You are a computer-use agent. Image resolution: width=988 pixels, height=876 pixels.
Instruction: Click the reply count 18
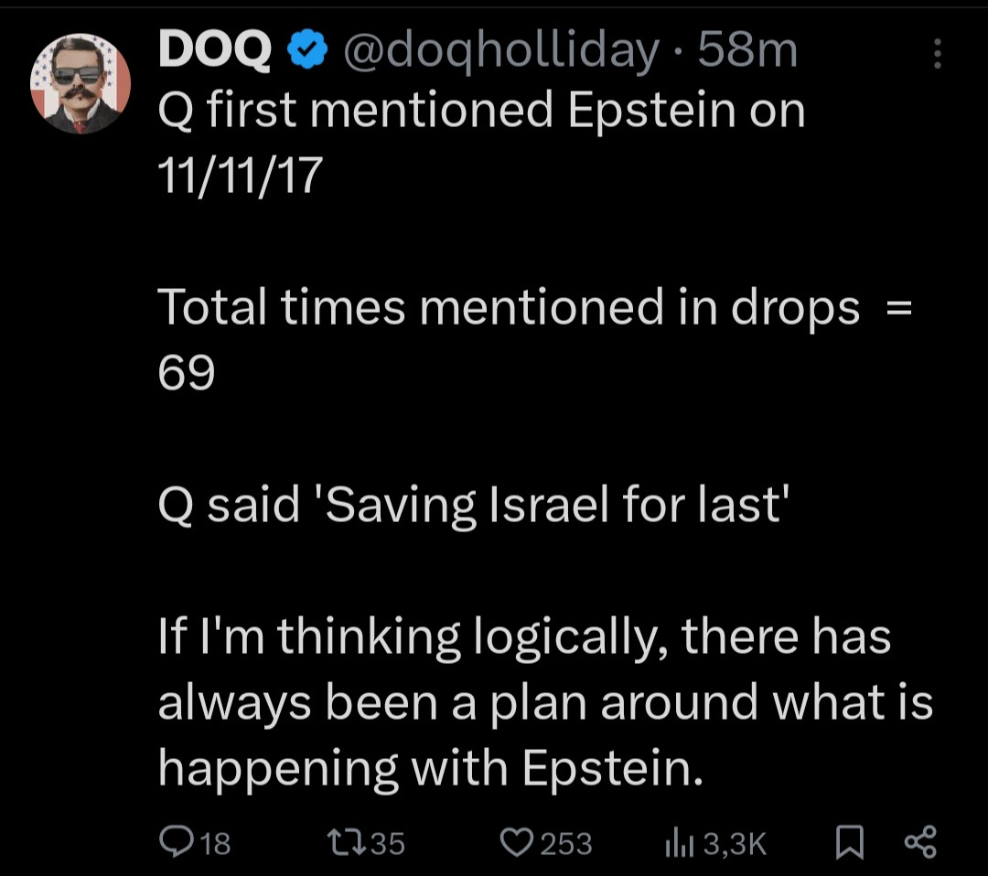click(216, 842)
